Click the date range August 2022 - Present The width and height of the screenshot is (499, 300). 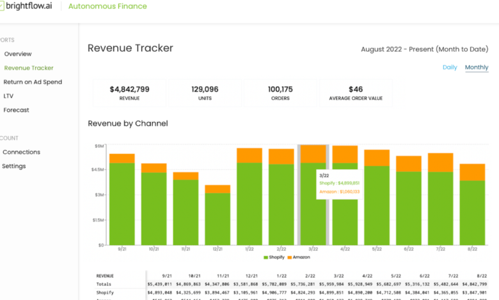(x=425, y=49)
